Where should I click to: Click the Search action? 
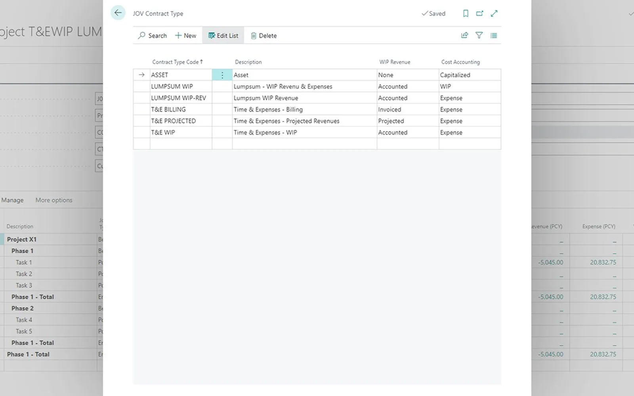[x=152, y=35]
